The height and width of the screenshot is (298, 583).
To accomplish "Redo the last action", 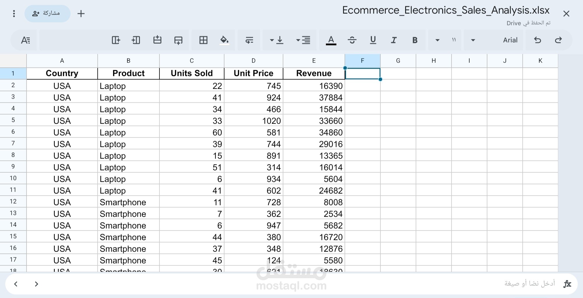I will 558,40.
